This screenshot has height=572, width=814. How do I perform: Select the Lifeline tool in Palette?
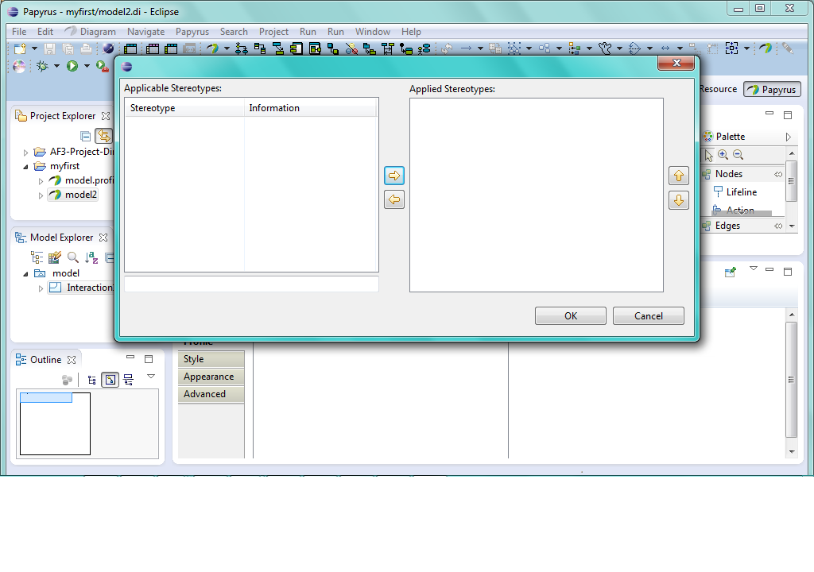(740, 192)
